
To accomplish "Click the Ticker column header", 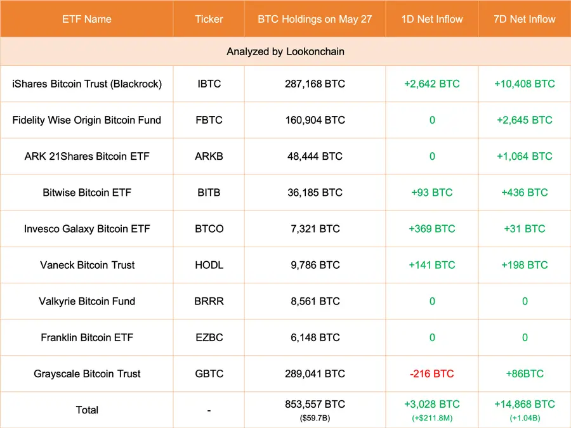I will click(209, 19).
